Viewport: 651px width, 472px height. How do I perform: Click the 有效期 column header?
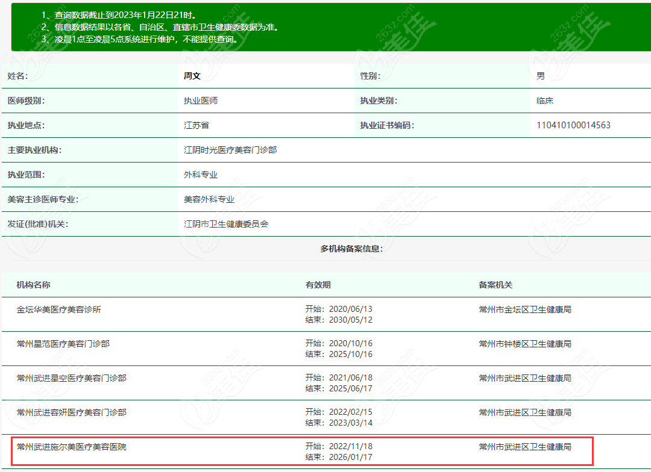[x=318, y=285]
